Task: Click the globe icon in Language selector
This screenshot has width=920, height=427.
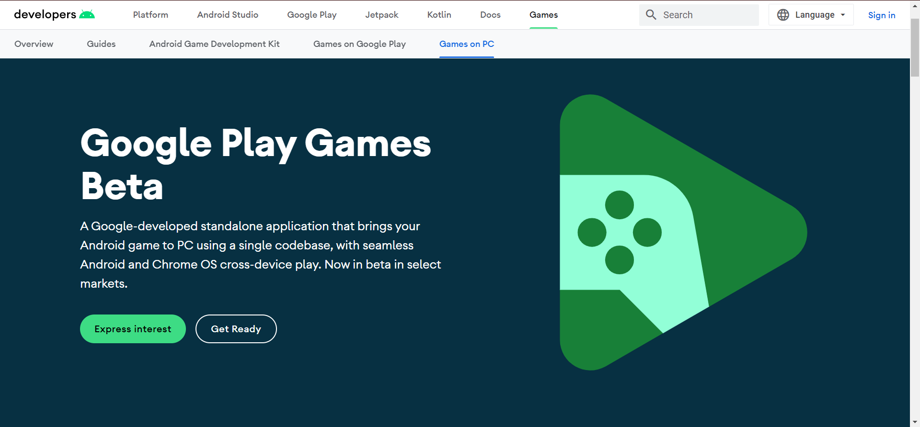Action: (x=783, y=15)
